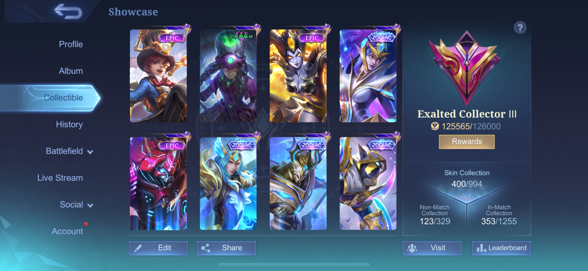The height and width of the screenshot is (271, 588).
Task: Click the collector points coin icon
Action: (435, 126)
